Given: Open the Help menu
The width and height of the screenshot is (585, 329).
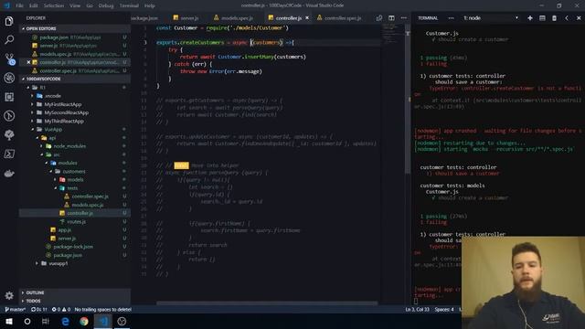Looking at the screenshot, I should [150, 5].
